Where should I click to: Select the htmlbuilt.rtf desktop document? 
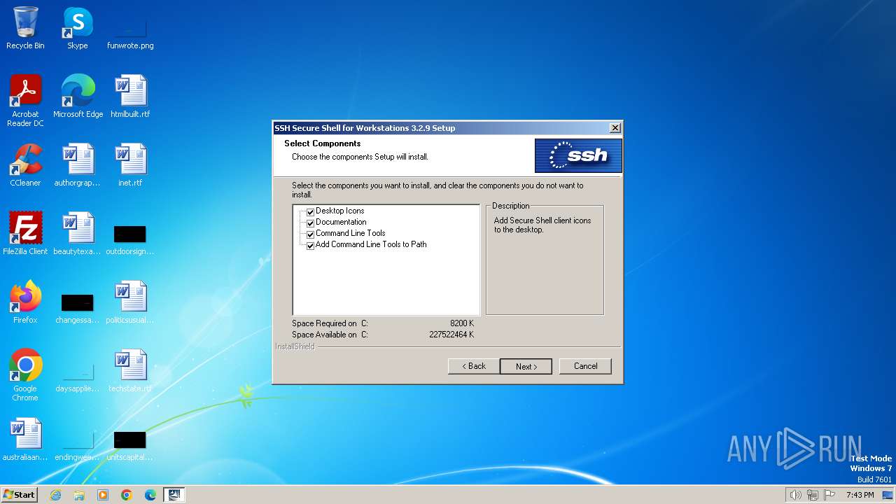coord(130,97)
